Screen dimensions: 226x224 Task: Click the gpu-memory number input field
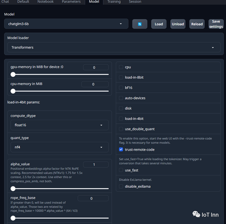click(x=96, y=68)
